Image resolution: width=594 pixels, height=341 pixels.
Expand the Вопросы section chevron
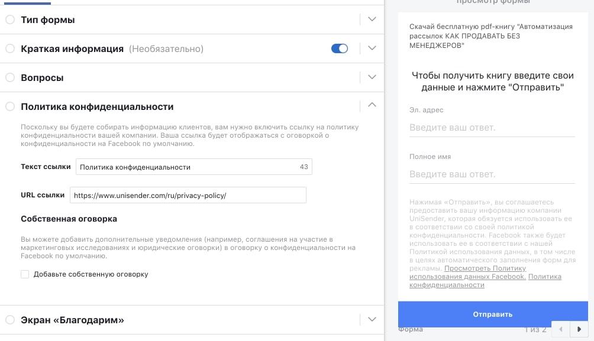pyautogui.click(x=372, y=77)
